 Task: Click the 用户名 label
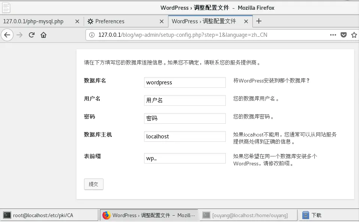coord(92,99)
